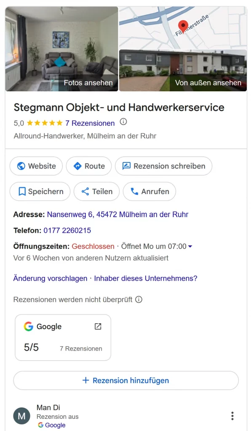
Task: Expand opening hours dropdown arrow
Action: (x=190, y=247)
